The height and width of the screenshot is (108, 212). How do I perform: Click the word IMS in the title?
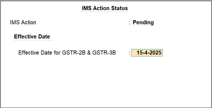click(x=87, y=8)
